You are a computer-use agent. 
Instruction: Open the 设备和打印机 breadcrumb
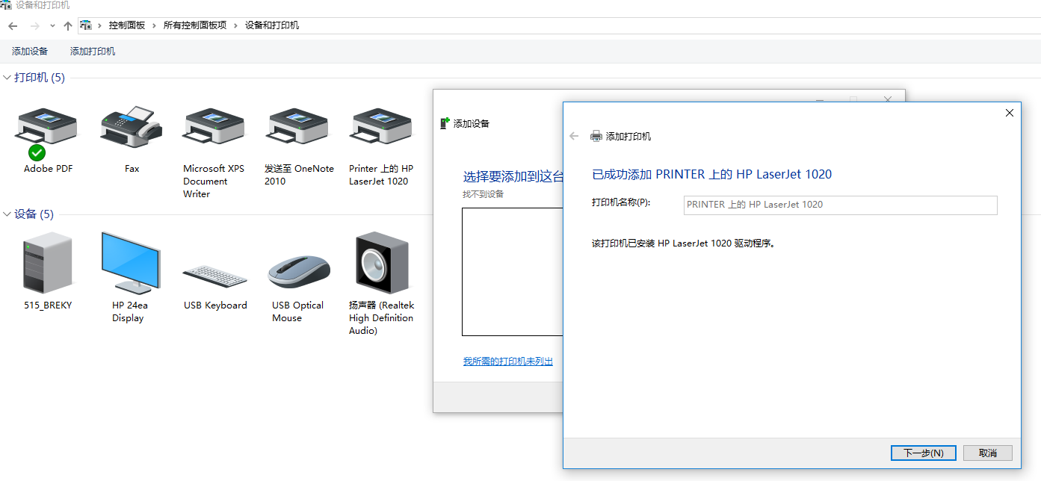click(272, 25)
